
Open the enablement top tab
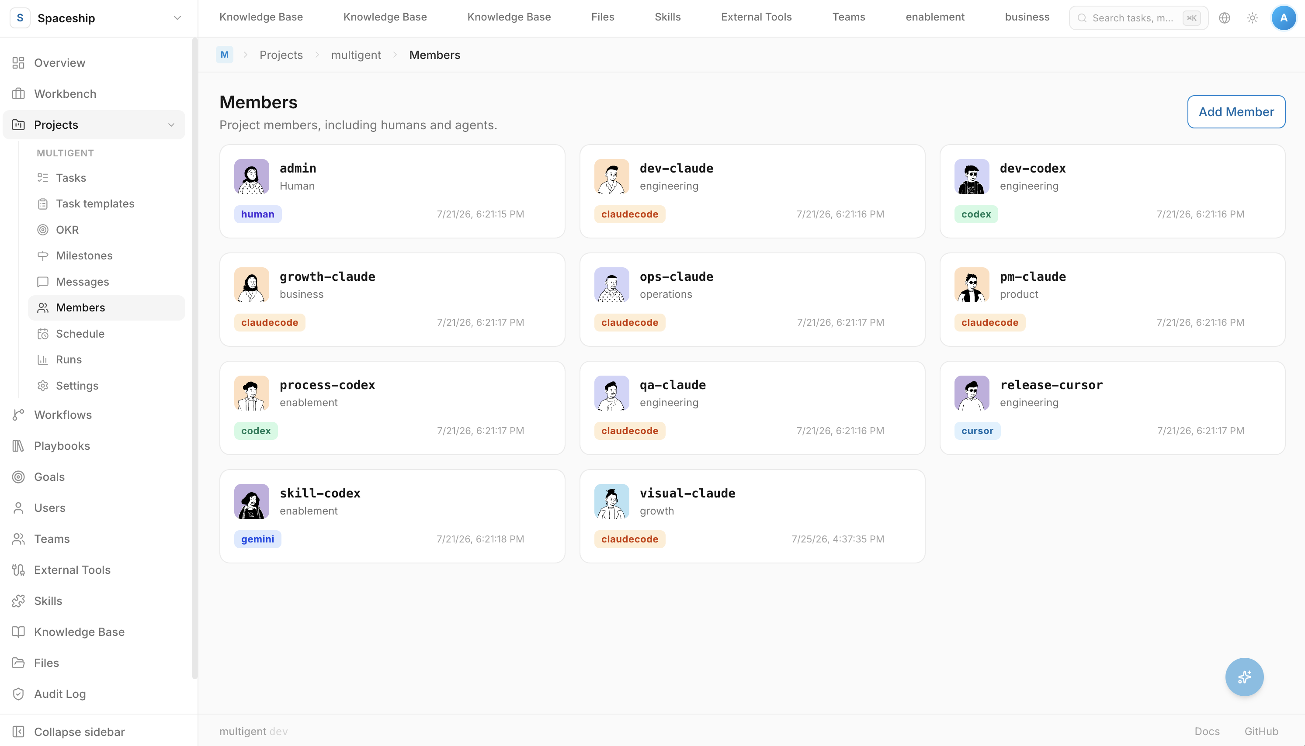point(934,17)
